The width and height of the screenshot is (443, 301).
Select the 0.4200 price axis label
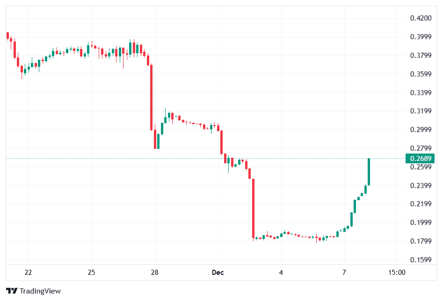click(420, 18)
